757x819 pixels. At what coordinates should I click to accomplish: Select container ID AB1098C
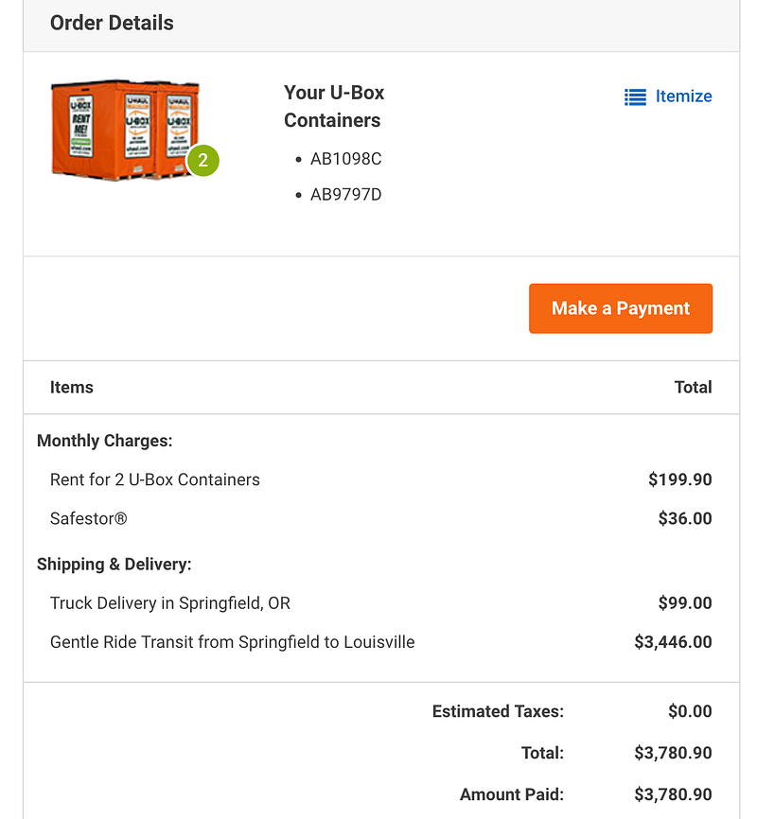tap(345, 159)
